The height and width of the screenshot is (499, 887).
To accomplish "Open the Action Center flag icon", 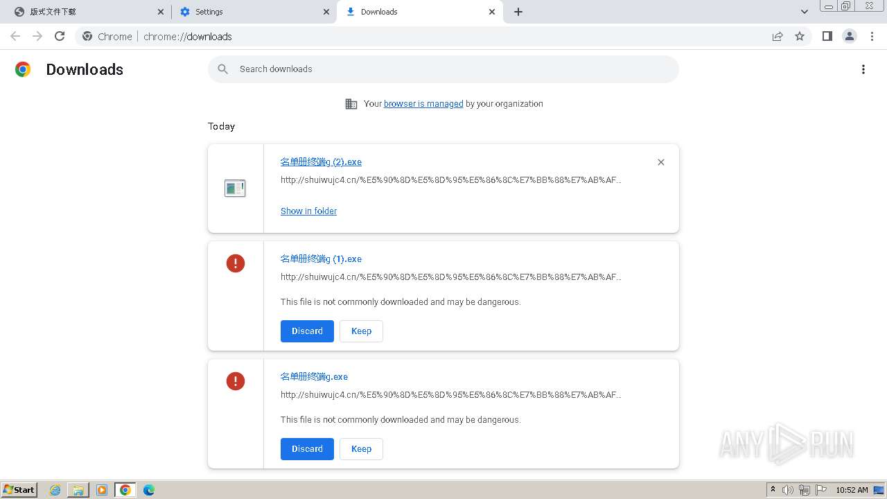I will (821, 490).
